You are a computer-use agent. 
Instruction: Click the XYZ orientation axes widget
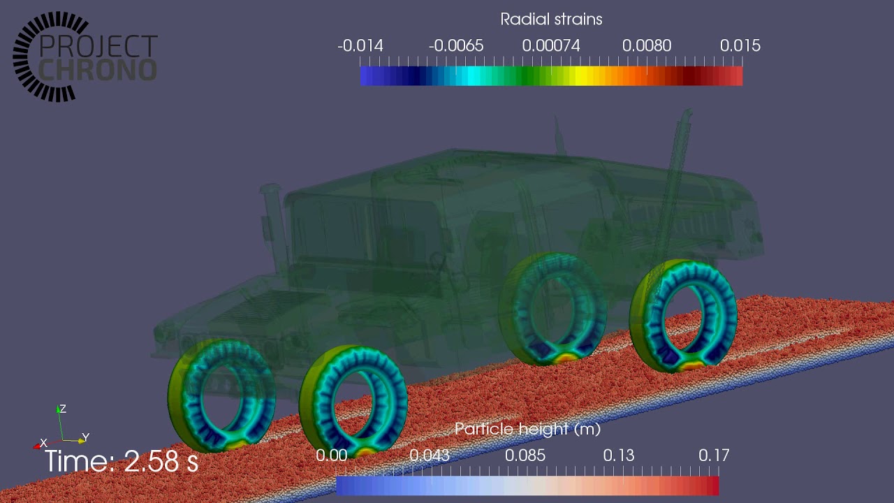(61, 427)
